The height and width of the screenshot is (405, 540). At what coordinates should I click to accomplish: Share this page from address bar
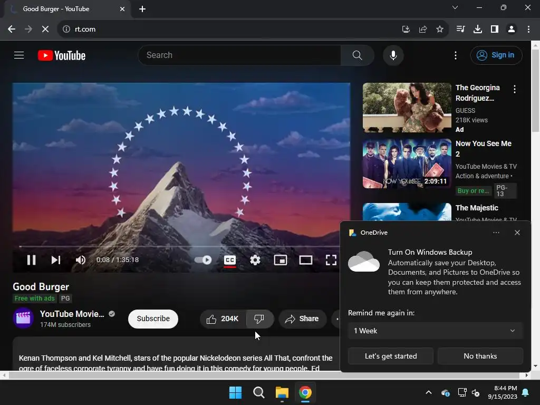tap(422, 30)
